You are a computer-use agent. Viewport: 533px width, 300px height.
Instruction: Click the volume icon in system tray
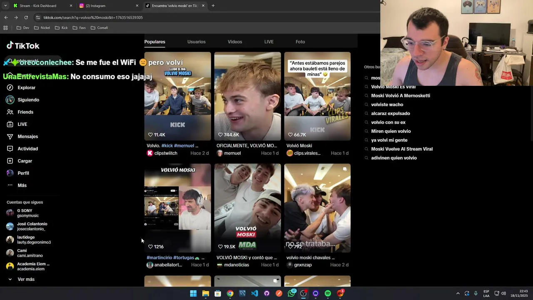(503, 293)
